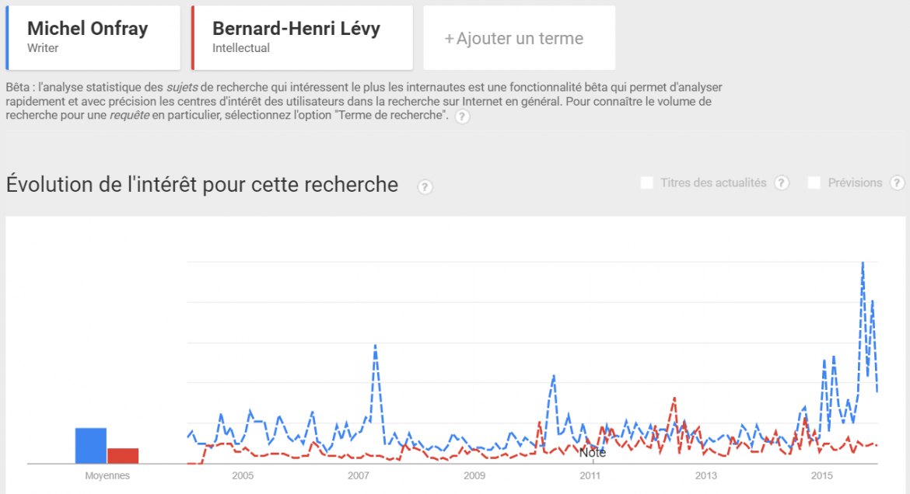
Task: Click the red spike around 2012 on the chart
Action: pyautogui.click(x=674, y=399)
